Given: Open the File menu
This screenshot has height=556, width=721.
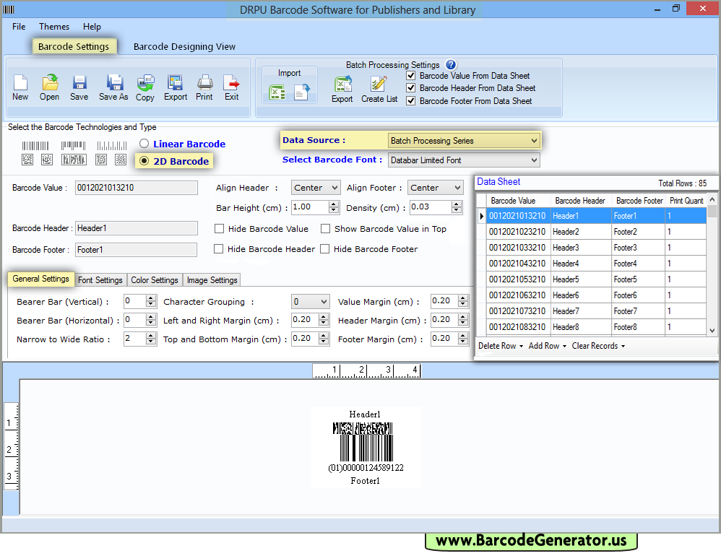Looking at the screenshot, I should (19, 26).
